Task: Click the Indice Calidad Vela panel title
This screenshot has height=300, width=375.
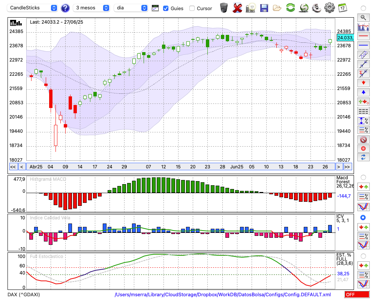Action: pyautogui.click(x=50, y=218)
